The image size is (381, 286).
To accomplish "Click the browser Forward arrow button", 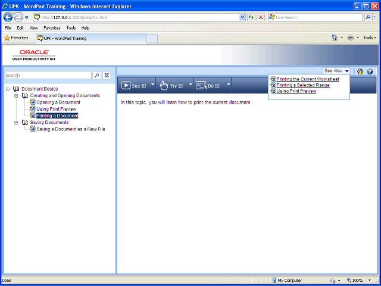I will [x=18, y=17].
